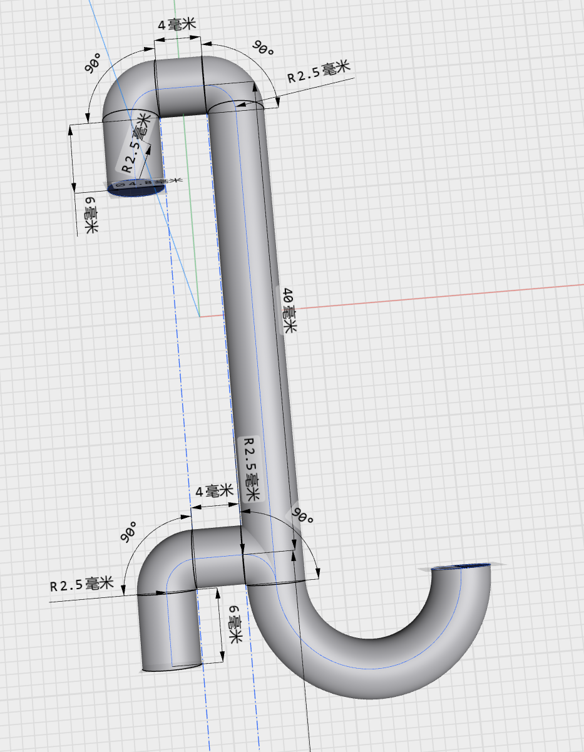584x752 pixels.
Task: Click the 4毫米 dimension above the top pipe segment
Action: pos(177,24)
